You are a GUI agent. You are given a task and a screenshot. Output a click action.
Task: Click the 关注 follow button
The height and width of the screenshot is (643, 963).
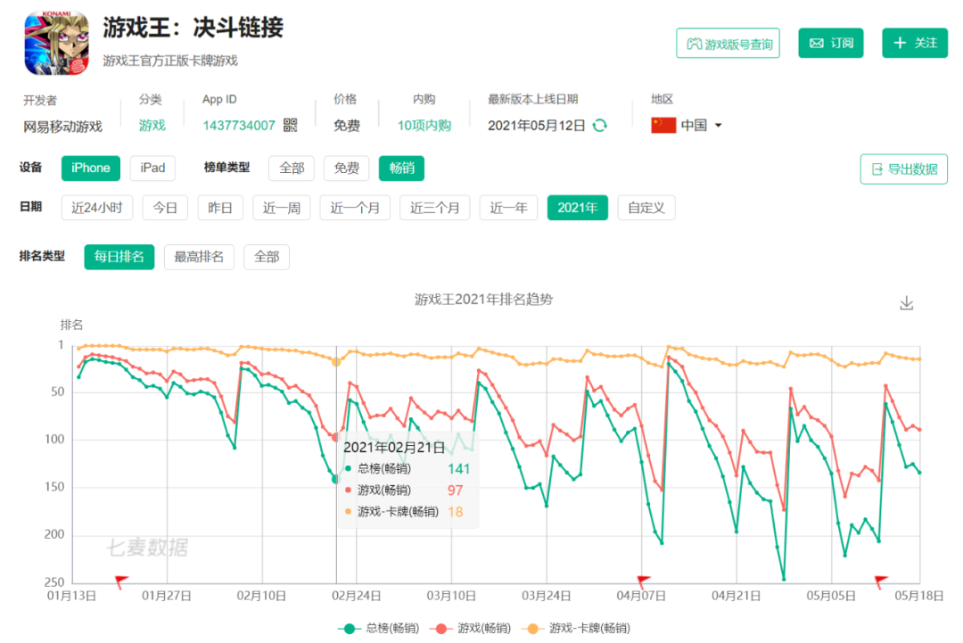[x=915, y=43]
